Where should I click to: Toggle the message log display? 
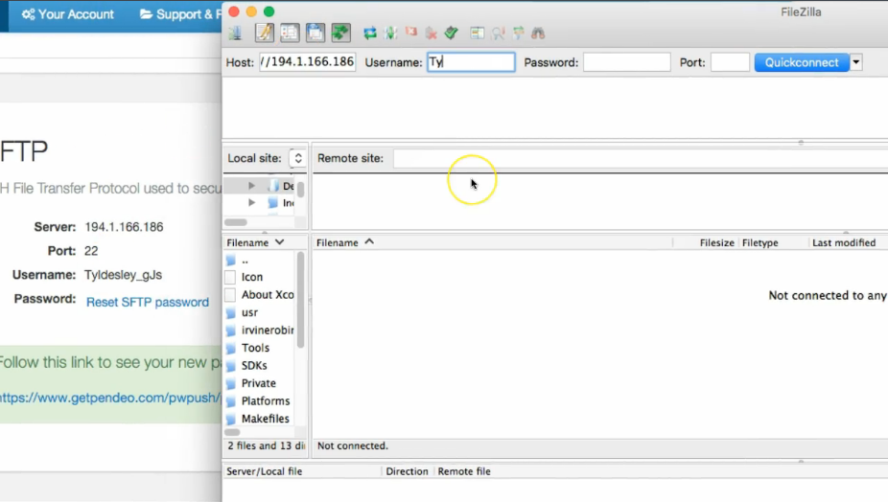pyautogui.click(x=264, y=33)
